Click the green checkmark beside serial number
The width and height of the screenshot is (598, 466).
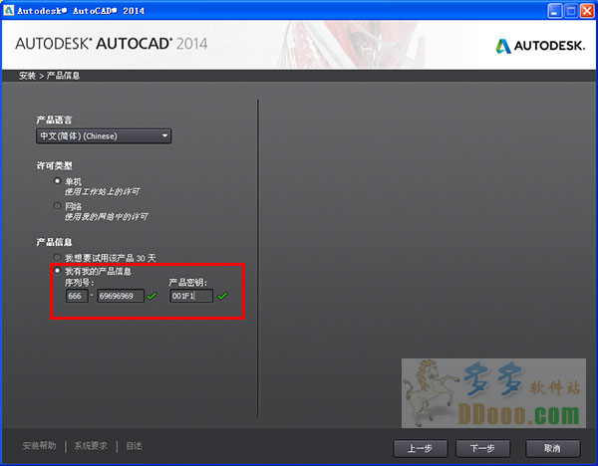tap(151, 296)
